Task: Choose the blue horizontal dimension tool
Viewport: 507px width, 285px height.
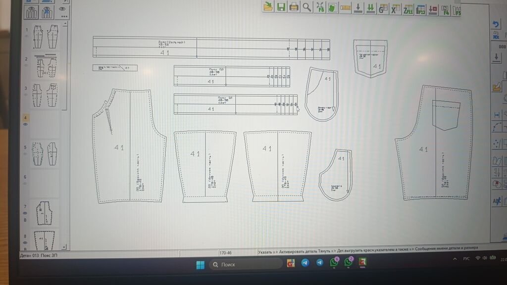Action: click(497, 115)
